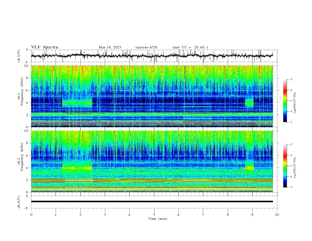
Task: Click the ch.2 4 kHz emission band near 2 min
Action: tap(77, 168)
